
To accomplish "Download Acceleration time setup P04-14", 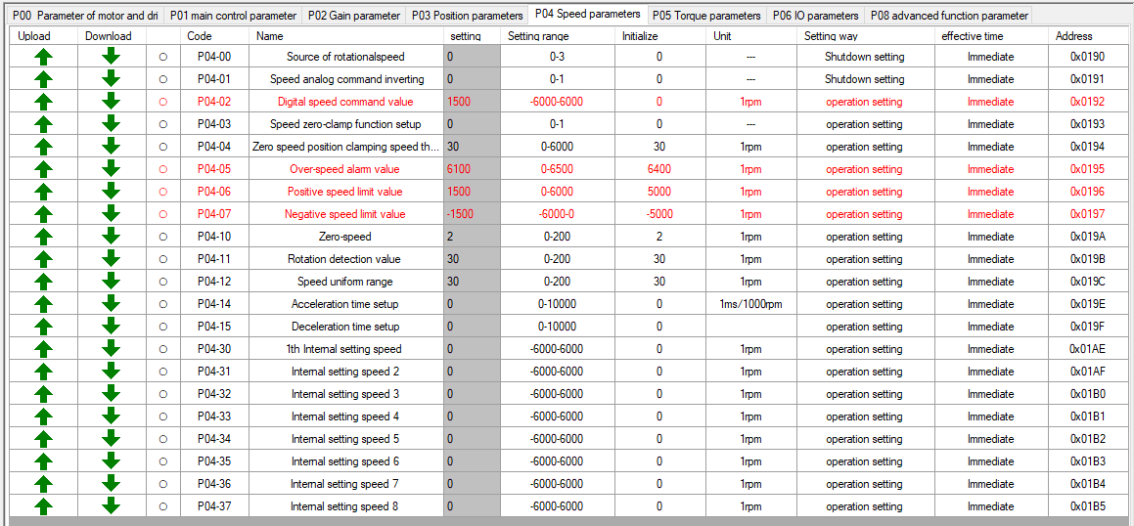I will pos(111,303).
